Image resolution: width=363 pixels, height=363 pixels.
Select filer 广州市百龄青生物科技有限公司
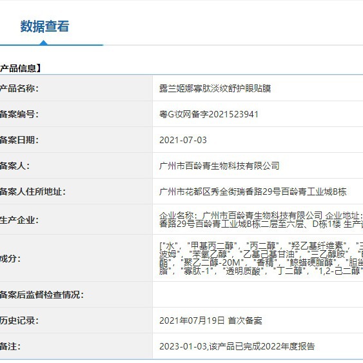(219, 166)
